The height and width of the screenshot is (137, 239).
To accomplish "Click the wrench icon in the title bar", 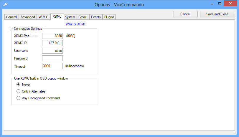I will click(x=5, y=4).
